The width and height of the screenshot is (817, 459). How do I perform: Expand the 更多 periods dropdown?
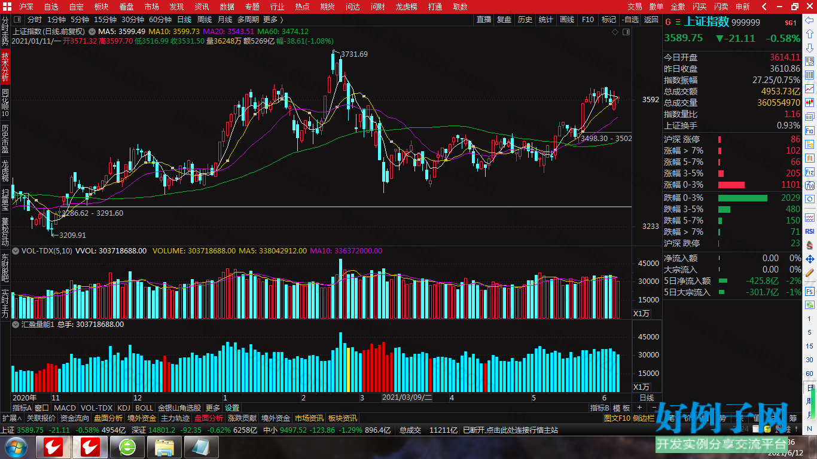275,19
